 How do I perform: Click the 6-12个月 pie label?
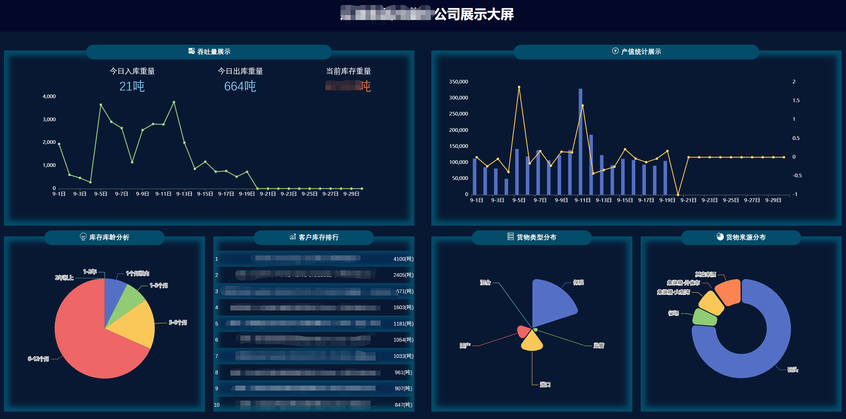(38, 359)
